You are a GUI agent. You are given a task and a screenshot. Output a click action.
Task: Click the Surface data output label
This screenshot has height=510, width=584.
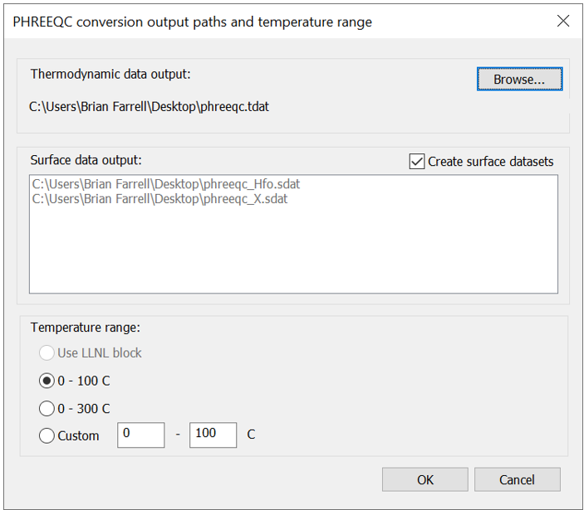pos(86,160)
